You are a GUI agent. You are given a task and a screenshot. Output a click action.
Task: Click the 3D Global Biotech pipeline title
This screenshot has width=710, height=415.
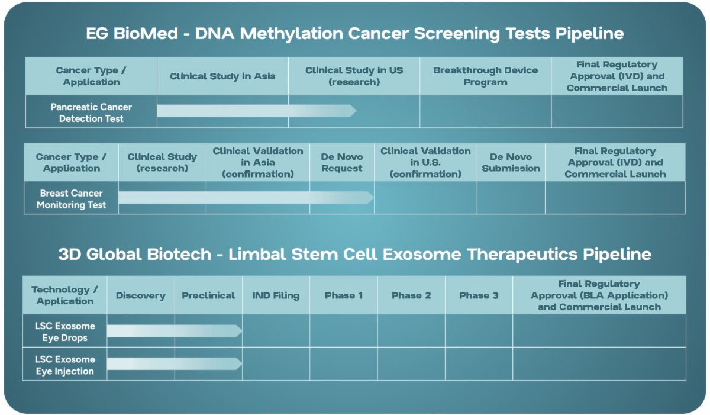(x=354, y=255)
